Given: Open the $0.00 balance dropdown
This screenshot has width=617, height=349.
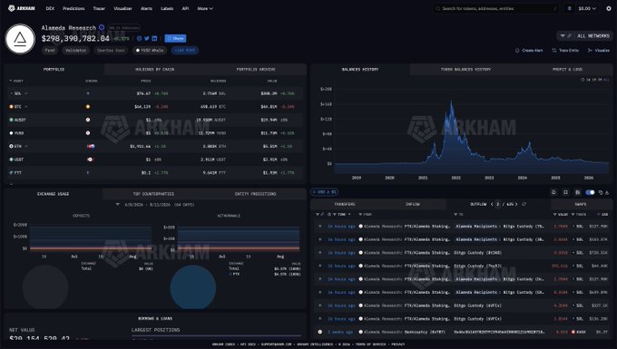Looking at the screenshot, I should [587, 8].
